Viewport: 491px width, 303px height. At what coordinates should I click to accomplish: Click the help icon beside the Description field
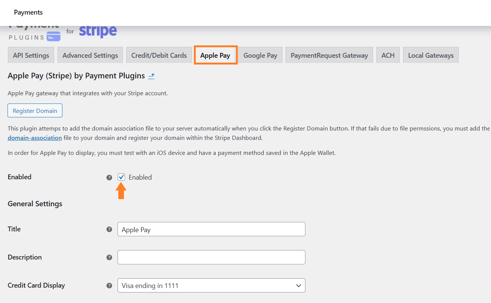(109, 257)
